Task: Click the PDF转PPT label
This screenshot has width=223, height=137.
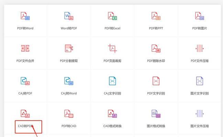Action: point(156,28)
